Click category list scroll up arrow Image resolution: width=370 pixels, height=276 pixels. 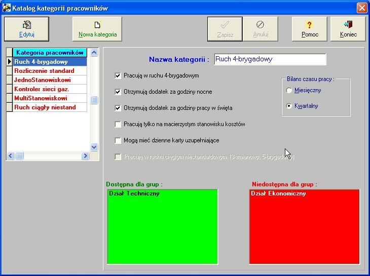(x=94, y=52)
